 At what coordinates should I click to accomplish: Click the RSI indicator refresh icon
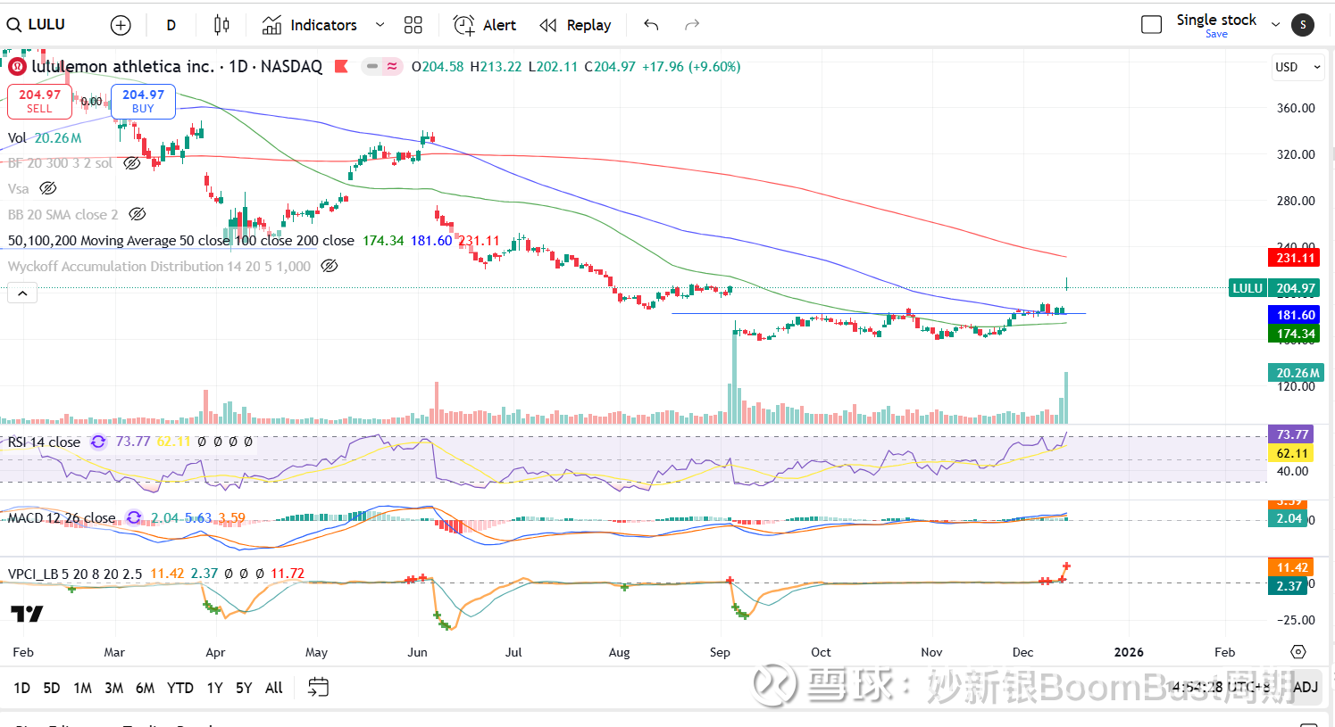98,442
